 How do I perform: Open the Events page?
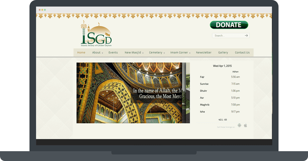click(x=113, y=53)
